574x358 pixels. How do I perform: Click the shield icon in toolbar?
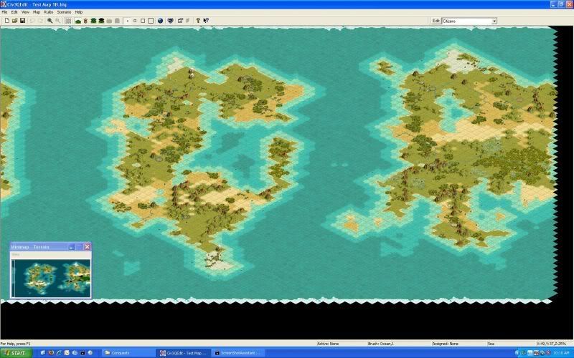pos(170,21)
